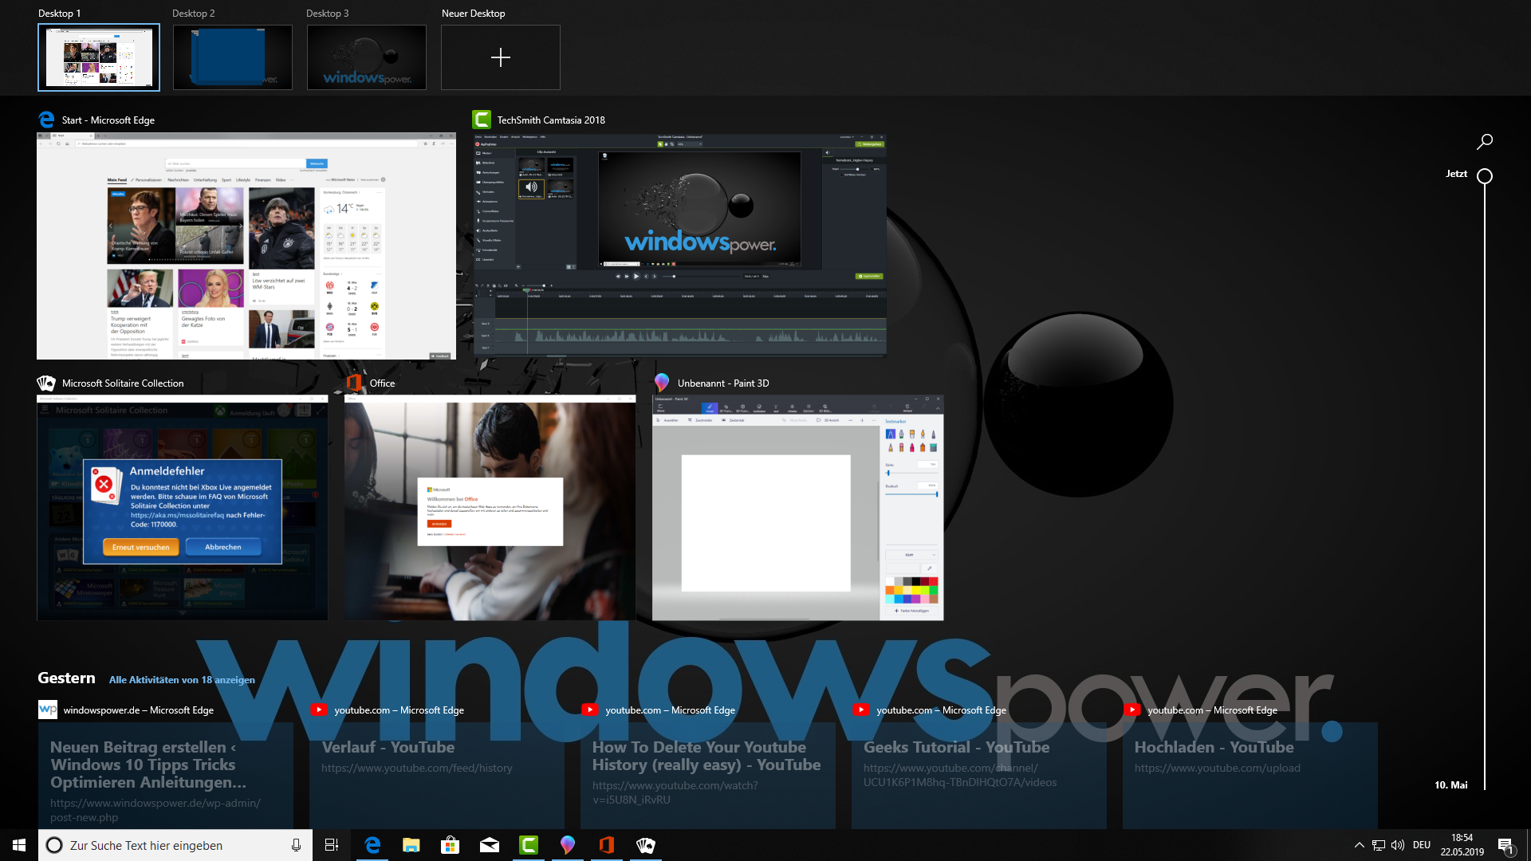Open 'How To Delete Your Youtube History' card
The width and height of the screenshot is (1531, 861).
[708, 776]
